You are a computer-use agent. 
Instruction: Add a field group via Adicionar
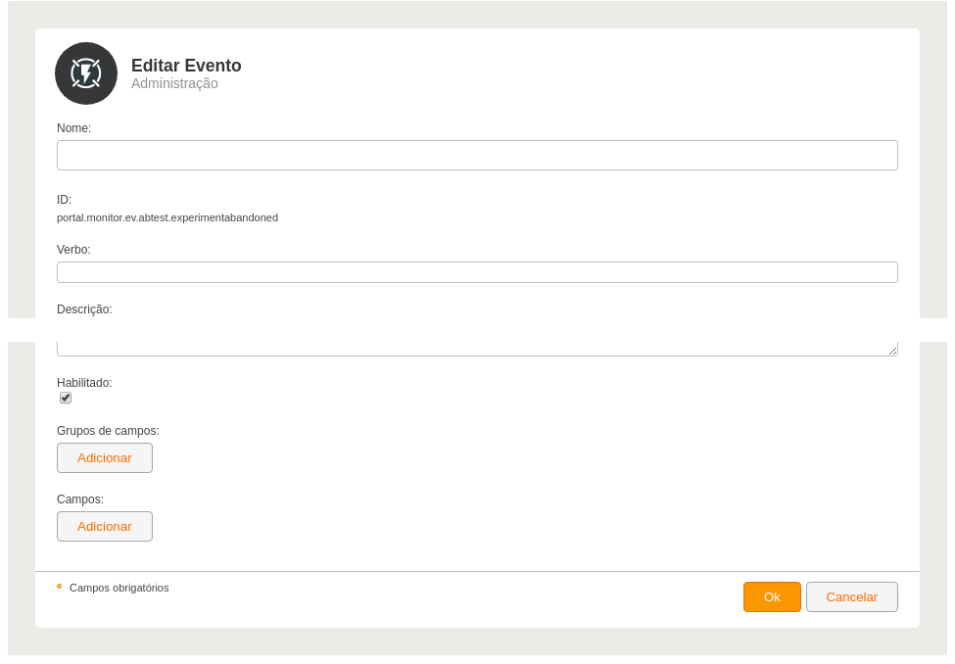point(105,458)
